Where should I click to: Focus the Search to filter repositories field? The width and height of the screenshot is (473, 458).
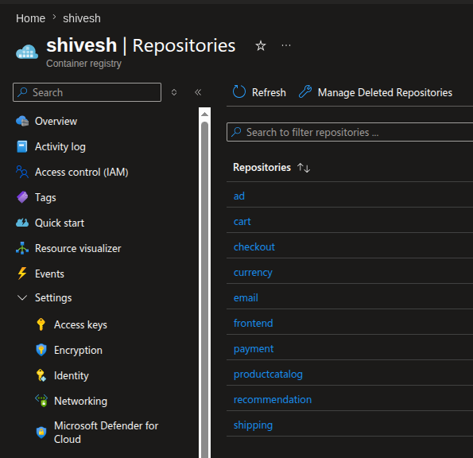point(350,132)
